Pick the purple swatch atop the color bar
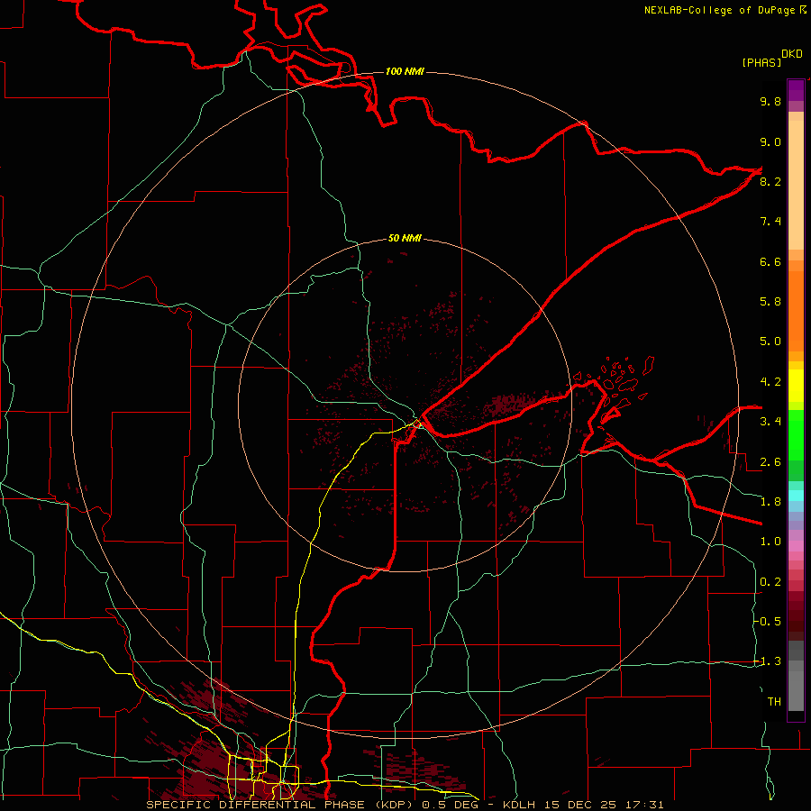This screenshot has width=811, height=811. 796,90
